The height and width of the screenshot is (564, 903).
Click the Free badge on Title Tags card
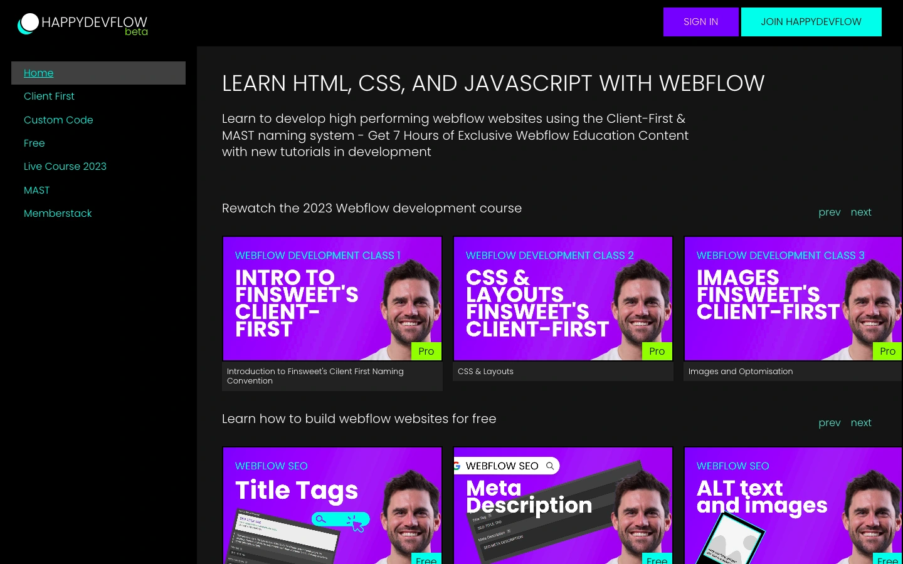(x=426, y=559)
